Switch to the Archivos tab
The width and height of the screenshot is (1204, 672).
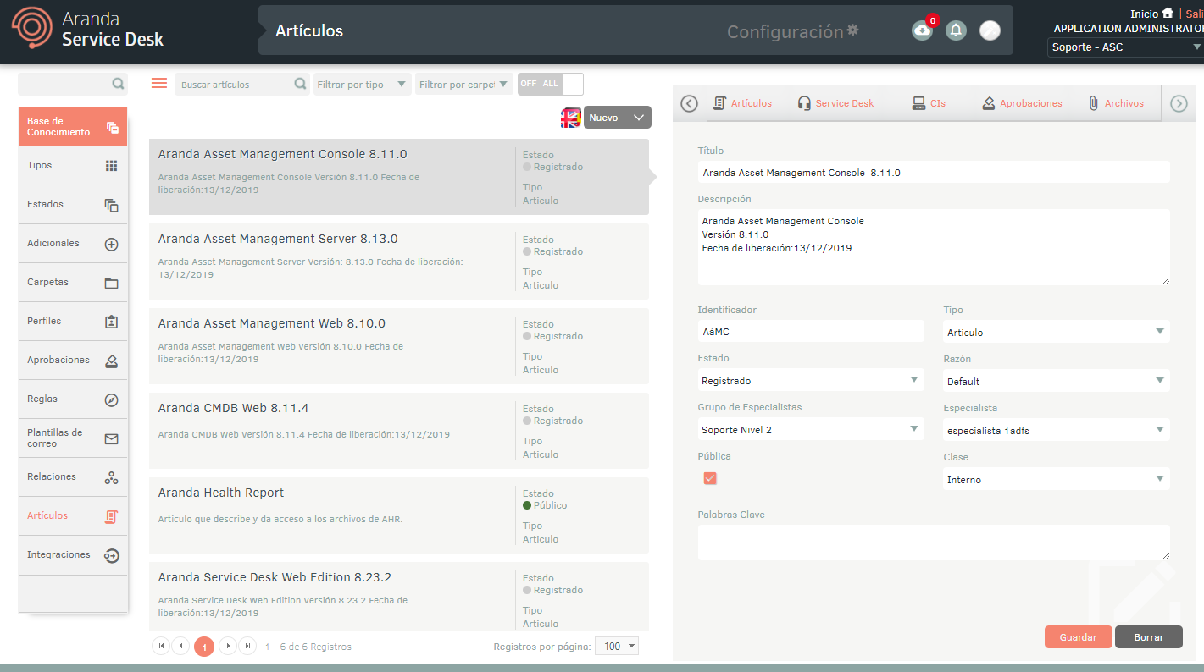[1116, 103]
